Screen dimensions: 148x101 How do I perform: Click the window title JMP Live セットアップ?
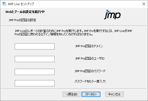tap(21, 4)
